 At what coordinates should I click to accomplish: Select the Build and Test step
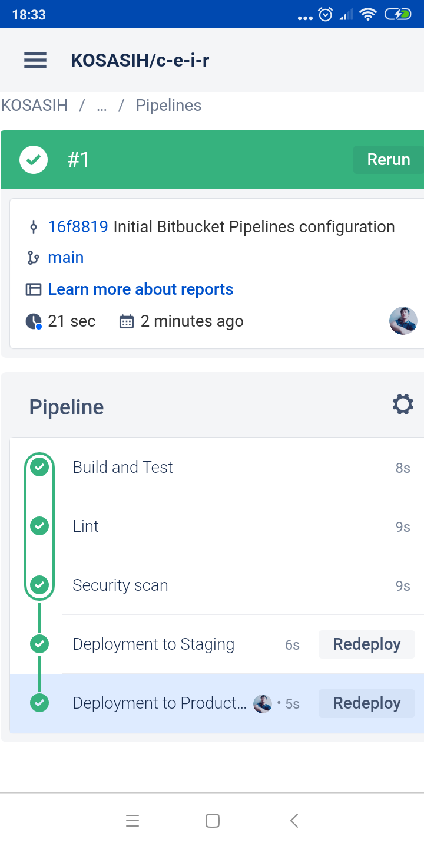click(x=122, y=468)
